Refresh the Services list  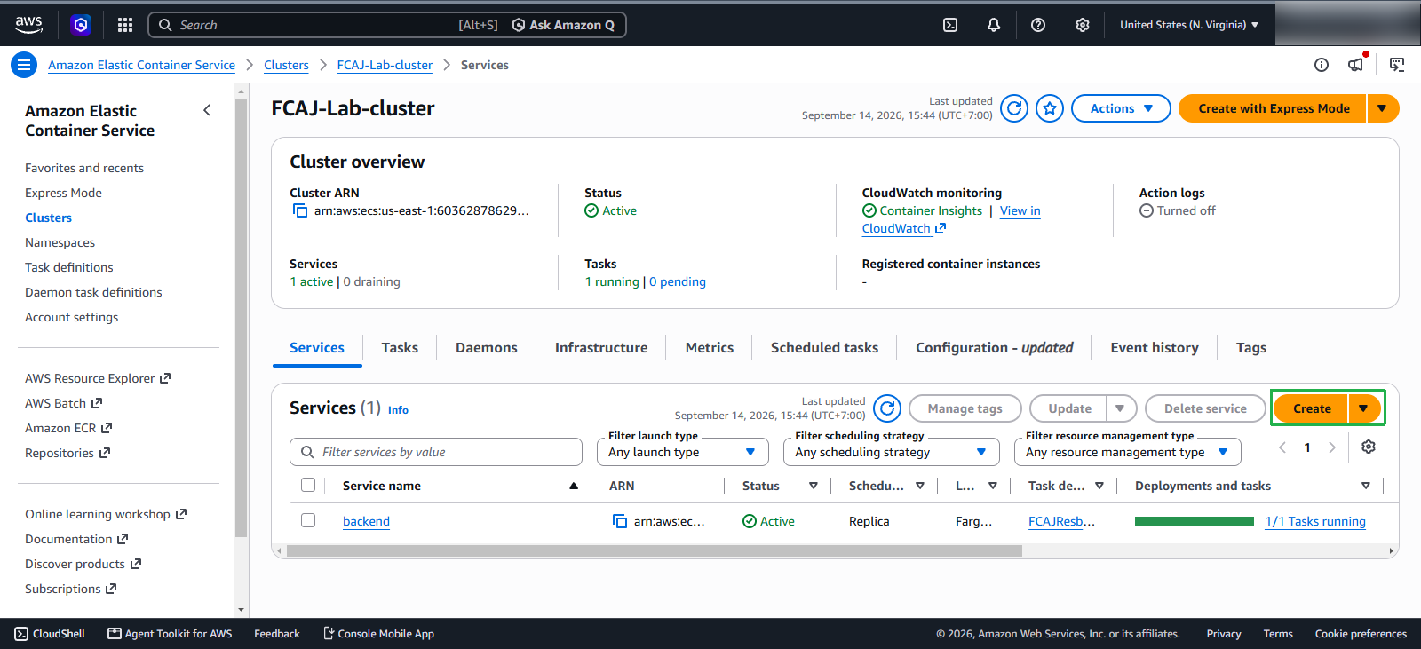pyautogui.click(x=887, y=408)
